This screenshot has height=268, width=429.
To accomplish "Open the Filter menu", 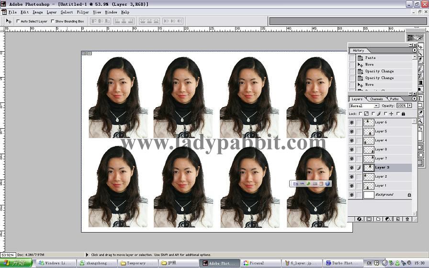I will 83,12.
